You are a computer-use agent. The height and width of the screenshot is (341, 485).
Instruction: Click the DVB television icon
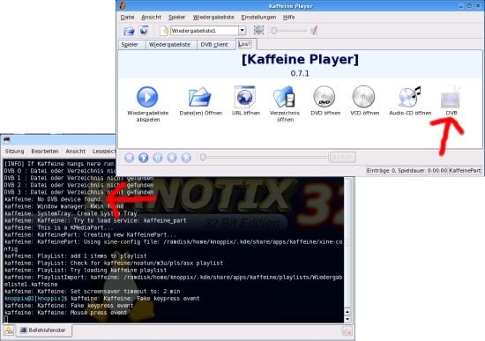click(451, 98)
